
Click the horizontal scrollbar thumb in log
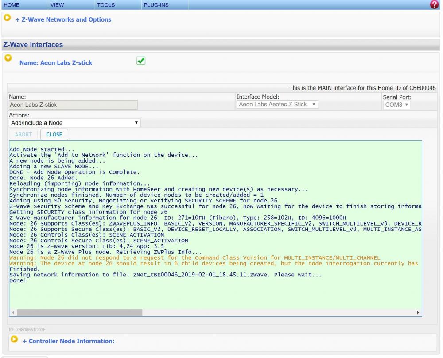[x=80, y=312]
